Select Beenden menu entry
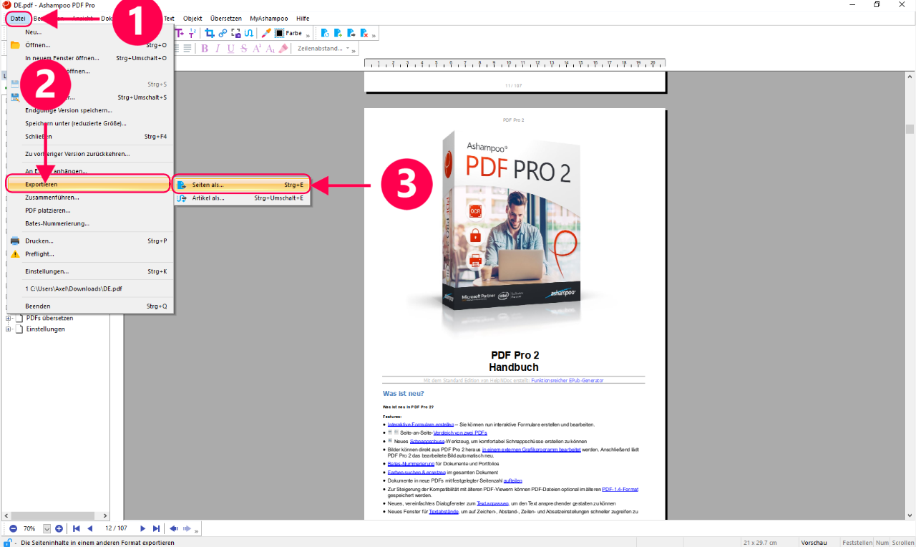Image resolution: width=916 pixels, height=547 pixels. [x=89, y=306]
